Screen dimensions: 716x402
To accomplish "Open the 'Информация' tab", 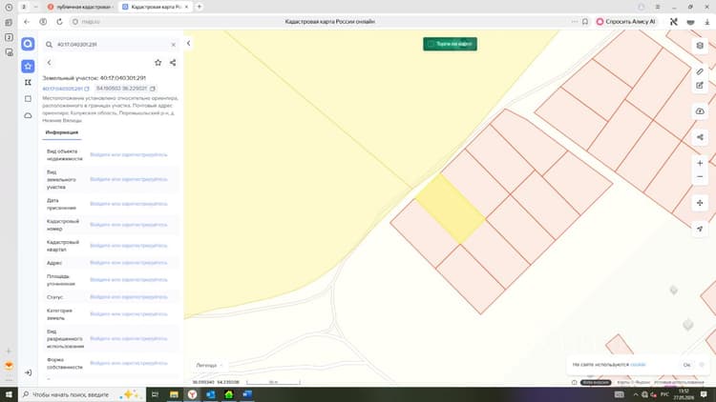I will [62, 132].
